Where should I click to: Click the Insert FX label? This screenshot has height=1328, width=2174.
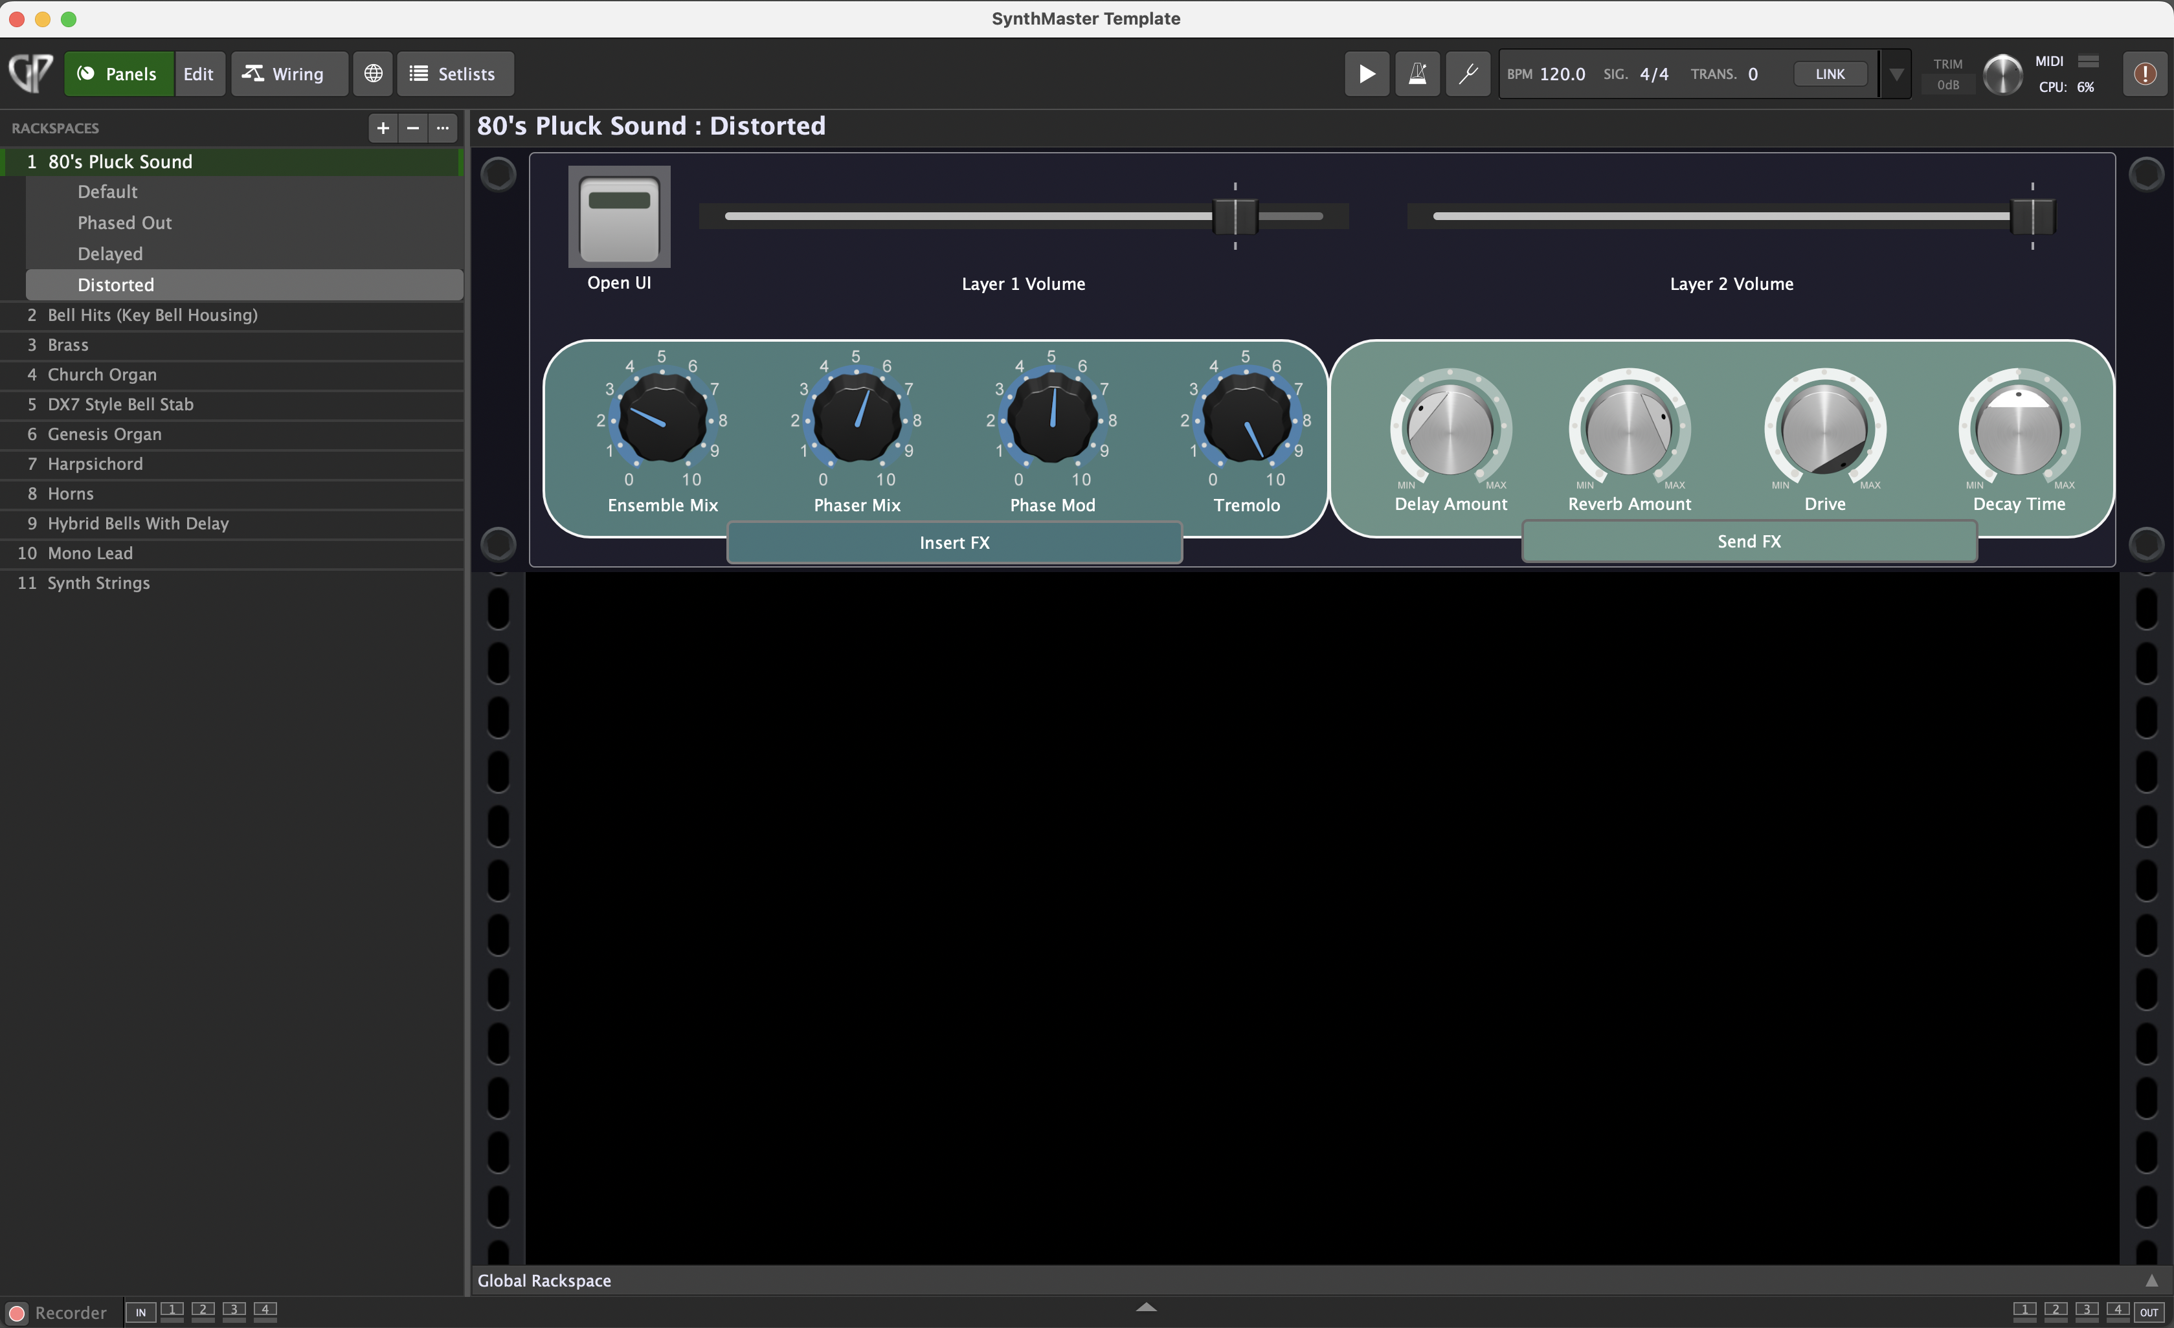tap(955, 542)
